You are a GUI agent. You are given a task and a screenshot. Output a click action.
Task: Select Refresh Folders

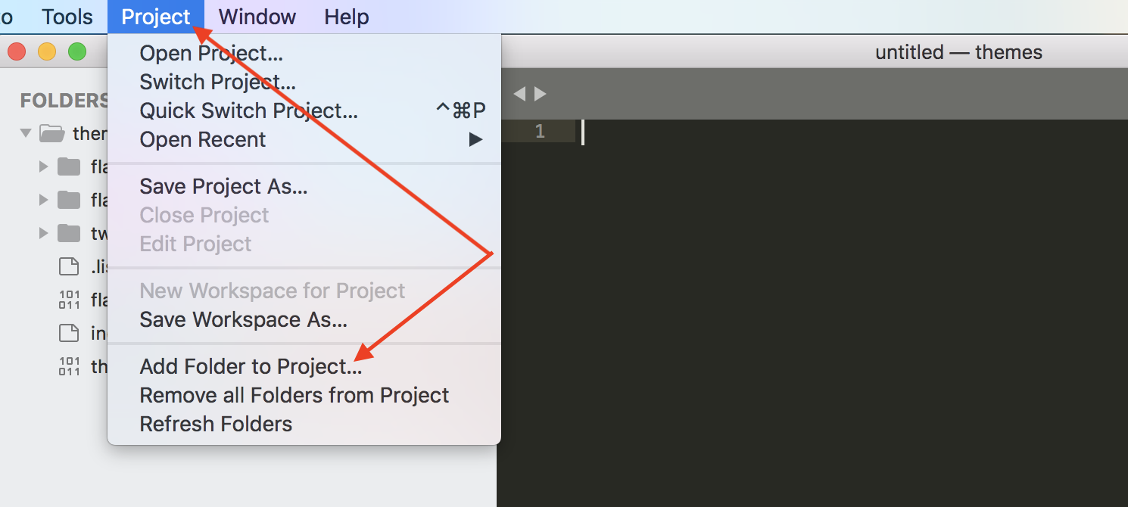coord(216,424)
